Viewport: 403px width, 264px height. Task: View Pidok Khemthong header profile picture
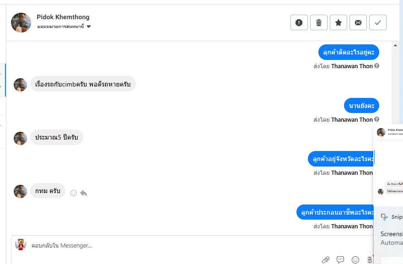(x=21, y=22)
